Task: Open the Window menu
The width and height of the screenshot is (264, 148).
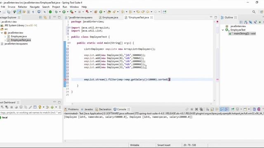Action: (74, 7)
